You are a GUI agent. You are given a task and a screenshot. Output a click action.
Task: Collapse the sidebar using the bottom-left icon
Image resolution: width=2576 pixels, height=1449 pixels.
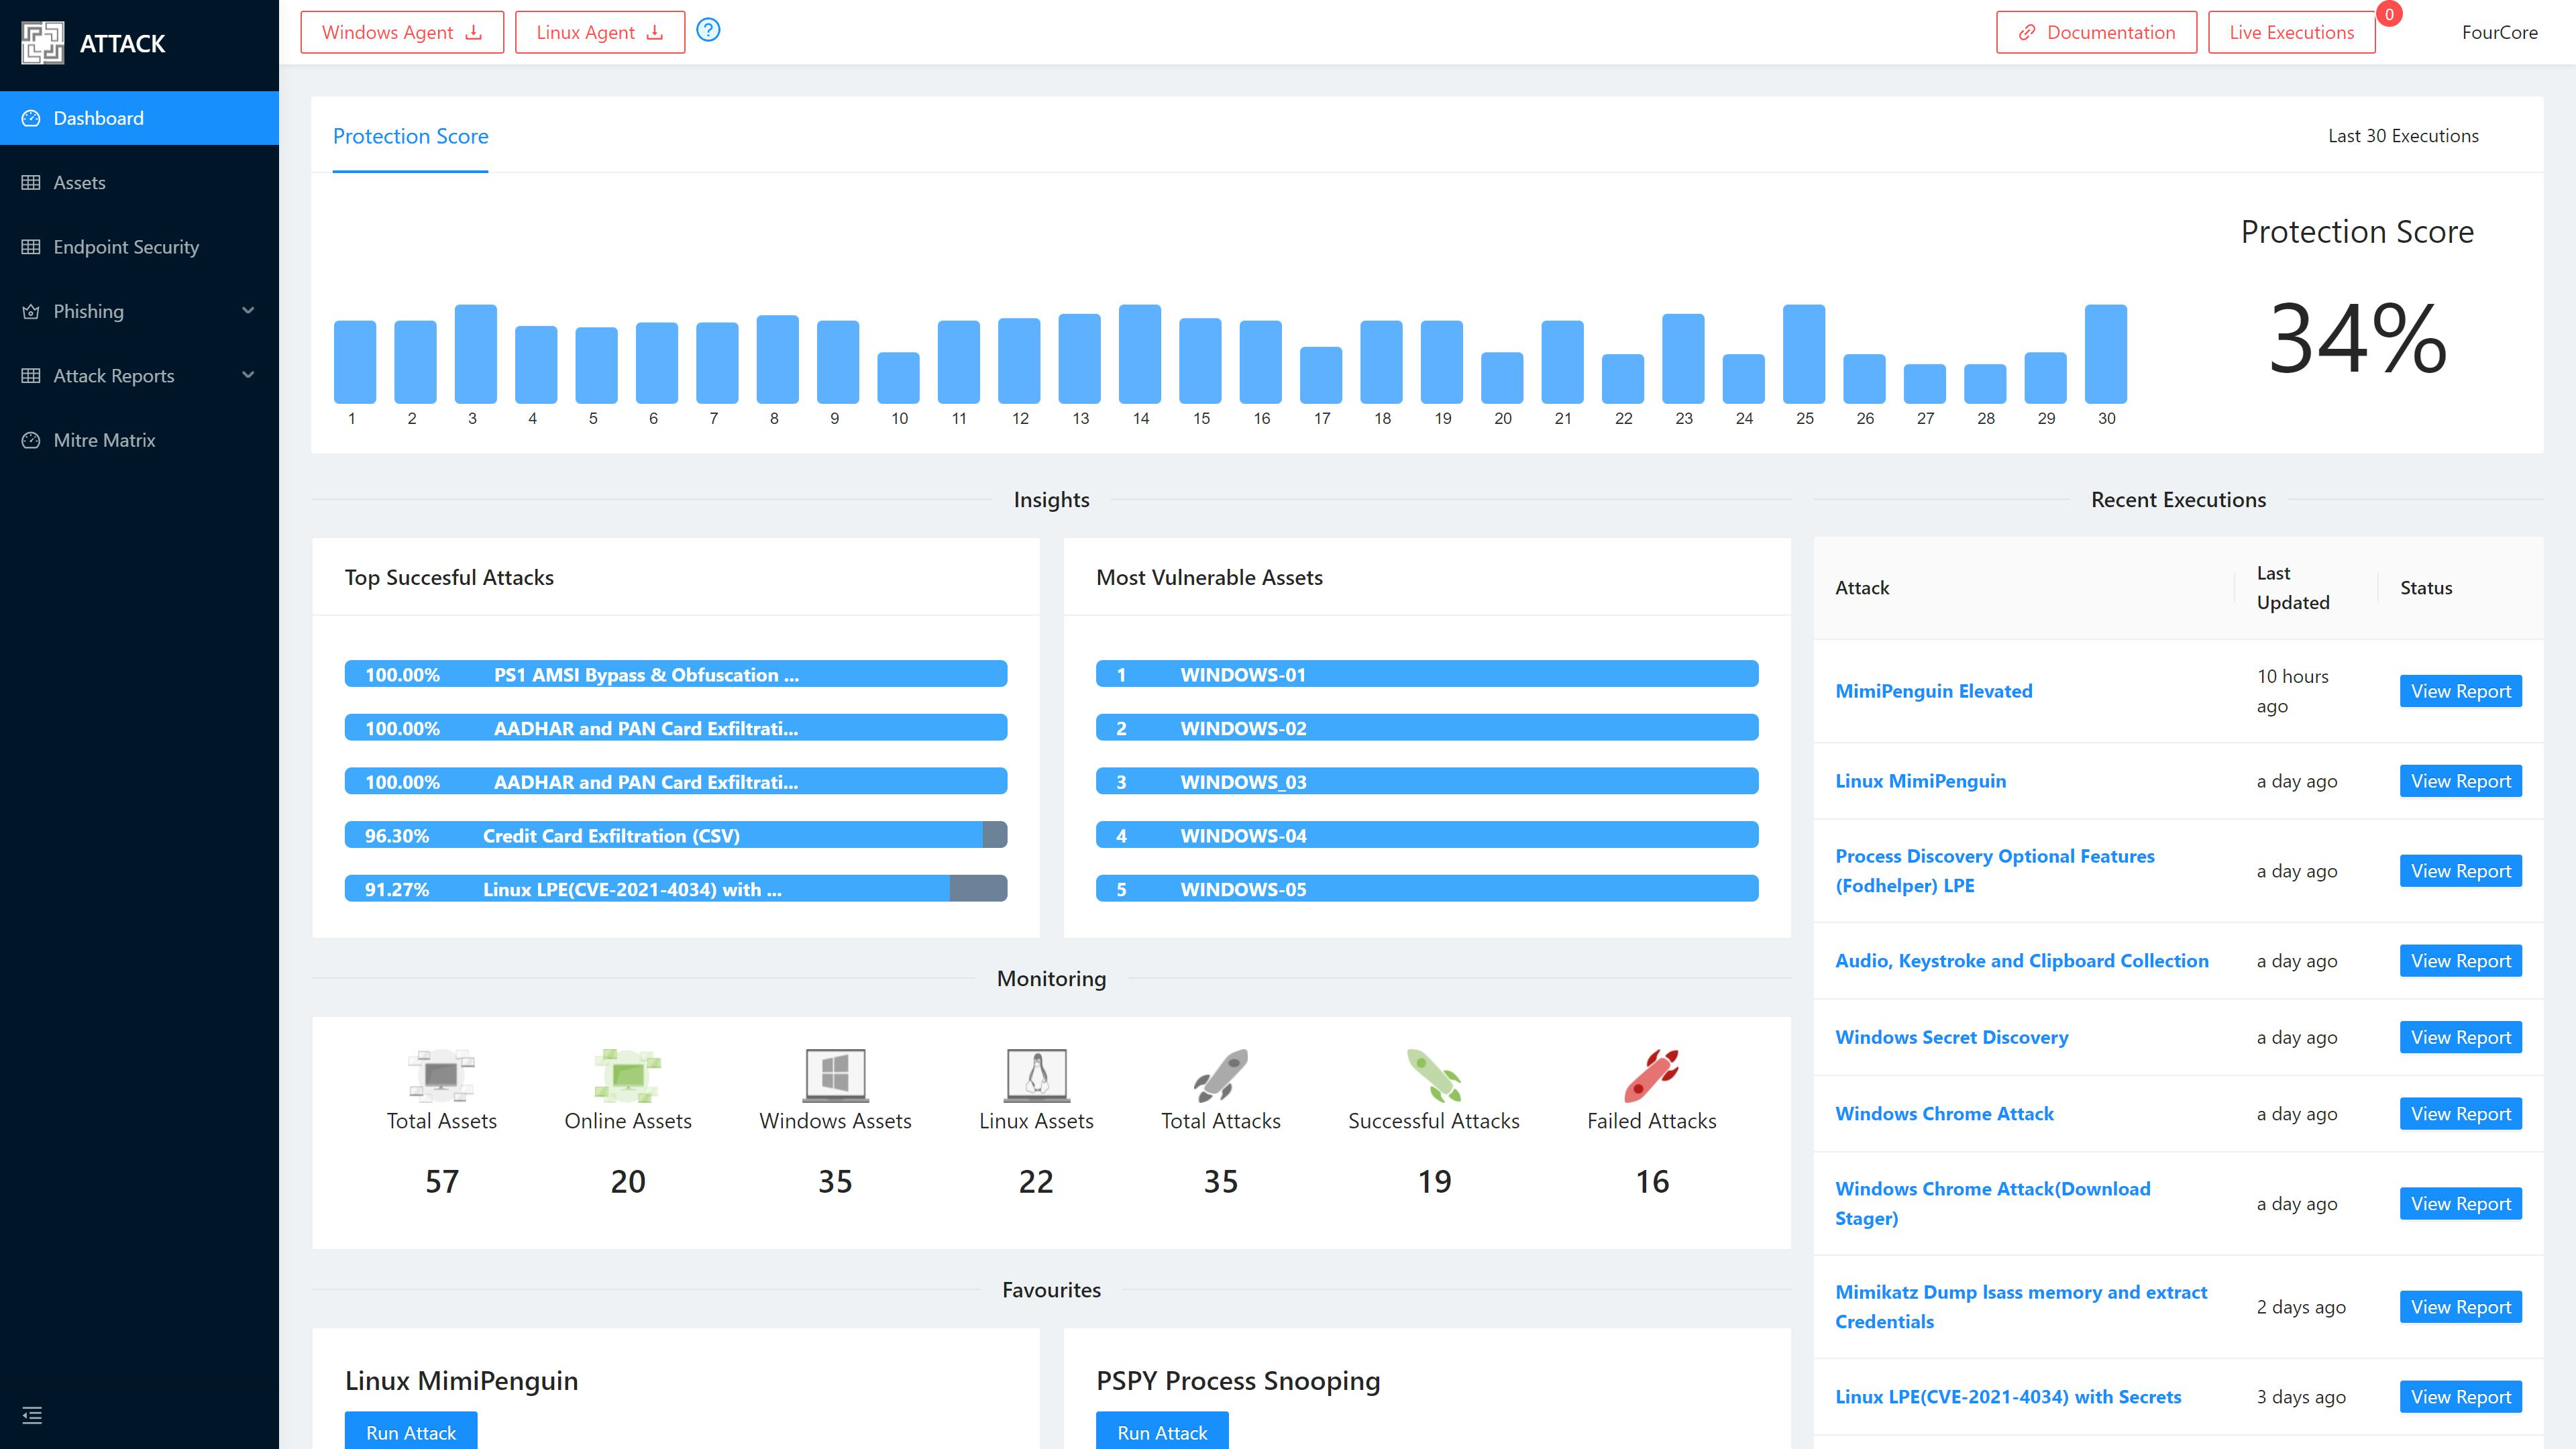pos(32,1415)
